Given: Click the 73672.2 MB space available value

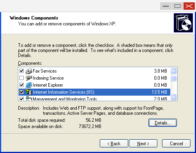Looking at the screenshot, I should 90,126.
